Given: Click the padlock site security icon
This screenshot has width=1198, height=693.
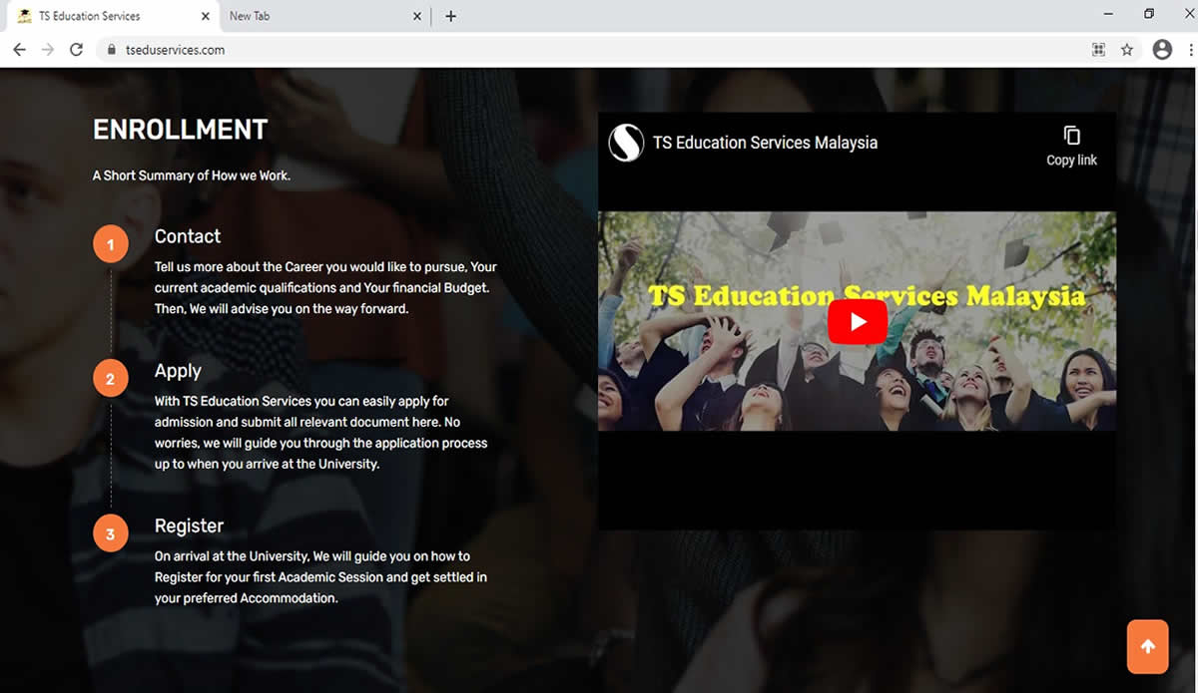Looking at the screenshot, I should [111, 49].
